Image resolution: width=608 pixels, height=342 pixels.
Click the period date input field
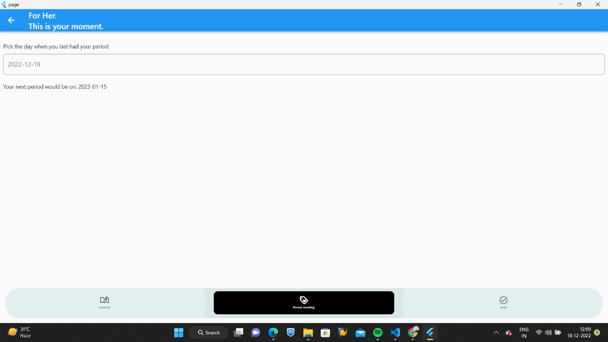tap(304, 64)
